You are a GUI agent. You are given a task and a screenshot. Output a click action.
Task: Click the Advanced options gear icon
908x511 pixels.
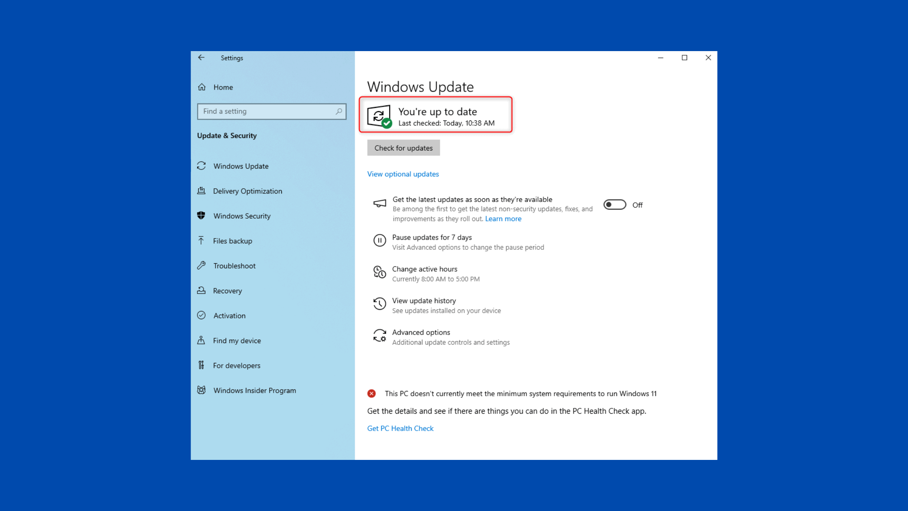coord(379,336)
